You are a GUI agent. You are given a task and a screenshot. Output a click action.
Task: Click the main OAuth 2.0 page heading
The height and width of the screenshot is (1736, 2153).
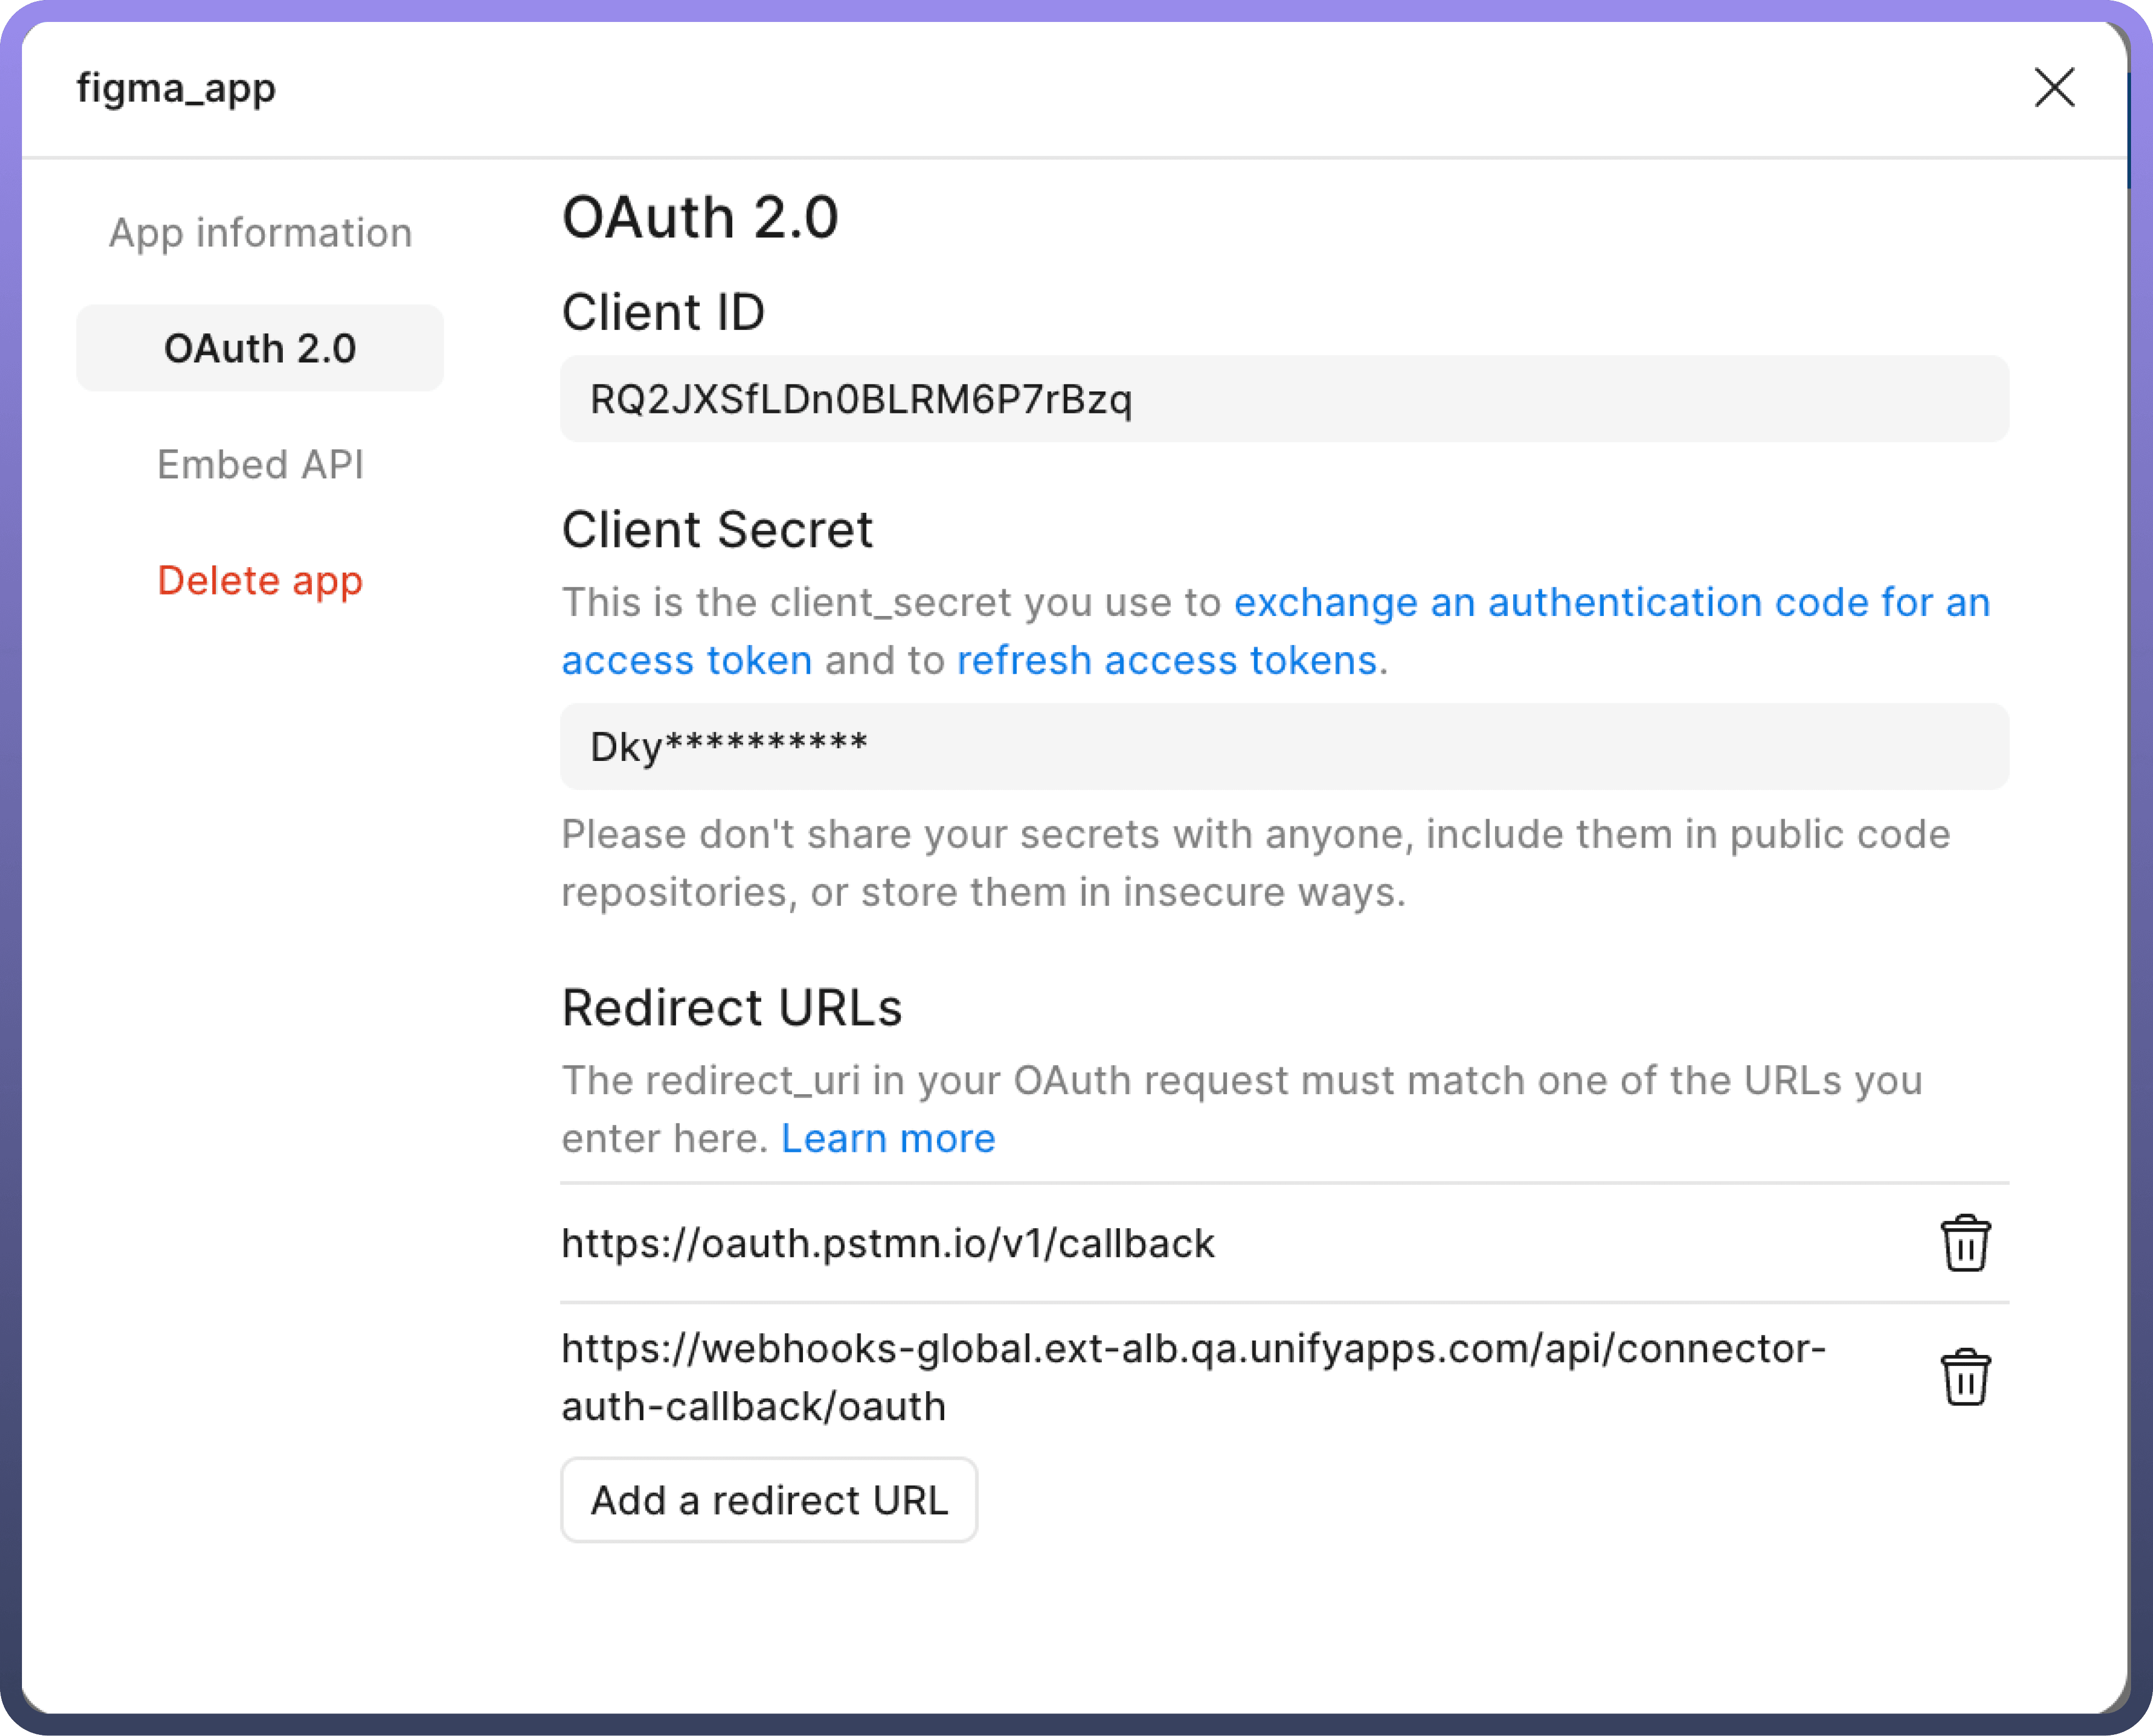[699, 217]
